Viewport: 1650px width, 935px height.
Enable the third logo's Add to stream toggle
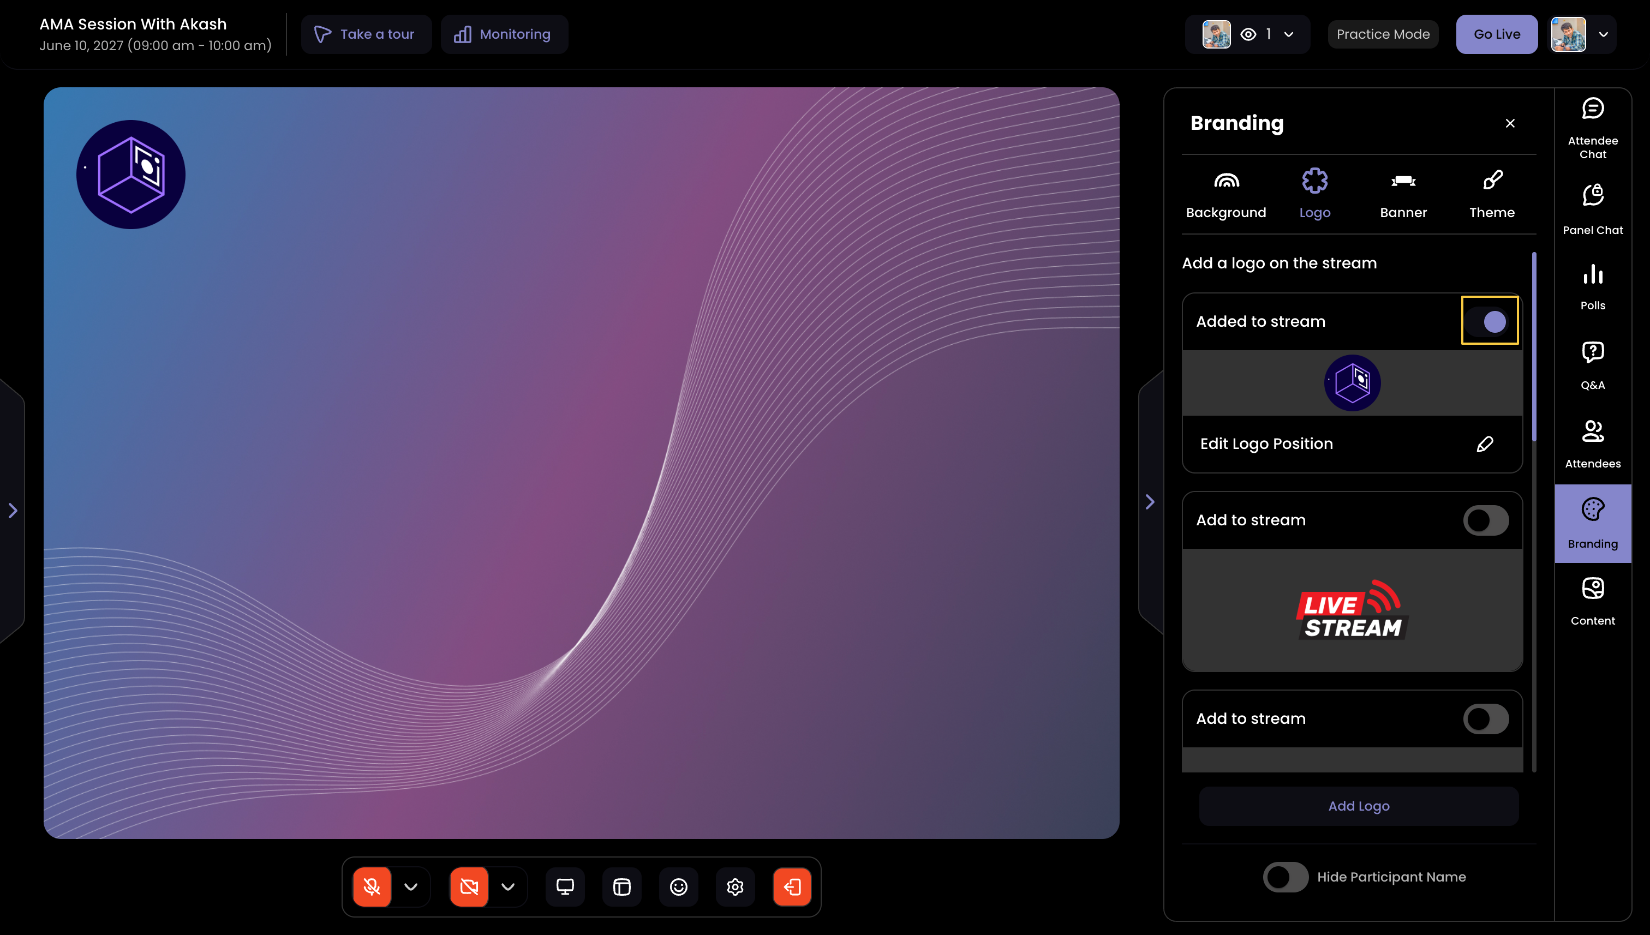pos(1486,718)
